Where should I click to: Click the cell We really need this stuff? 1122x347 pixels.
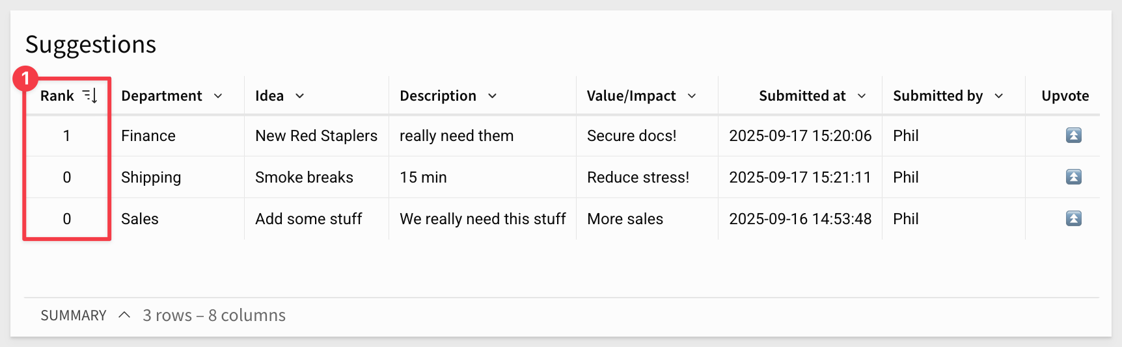483,219
